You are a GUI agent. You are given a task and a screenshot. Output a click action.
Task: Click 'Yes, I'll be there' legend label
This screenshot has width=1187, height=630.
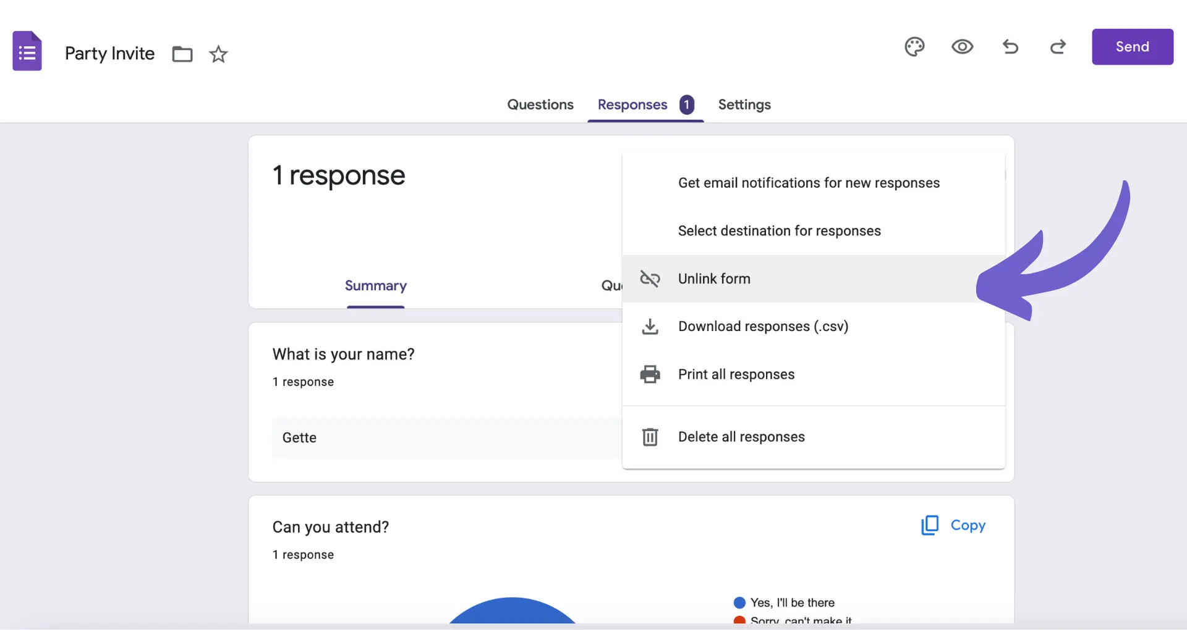[x=793, y=603]
